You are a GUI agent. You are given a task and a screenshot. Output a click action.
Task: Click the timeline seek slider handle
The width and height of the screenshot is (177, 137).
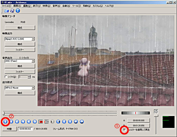click(x=4, y=113)
